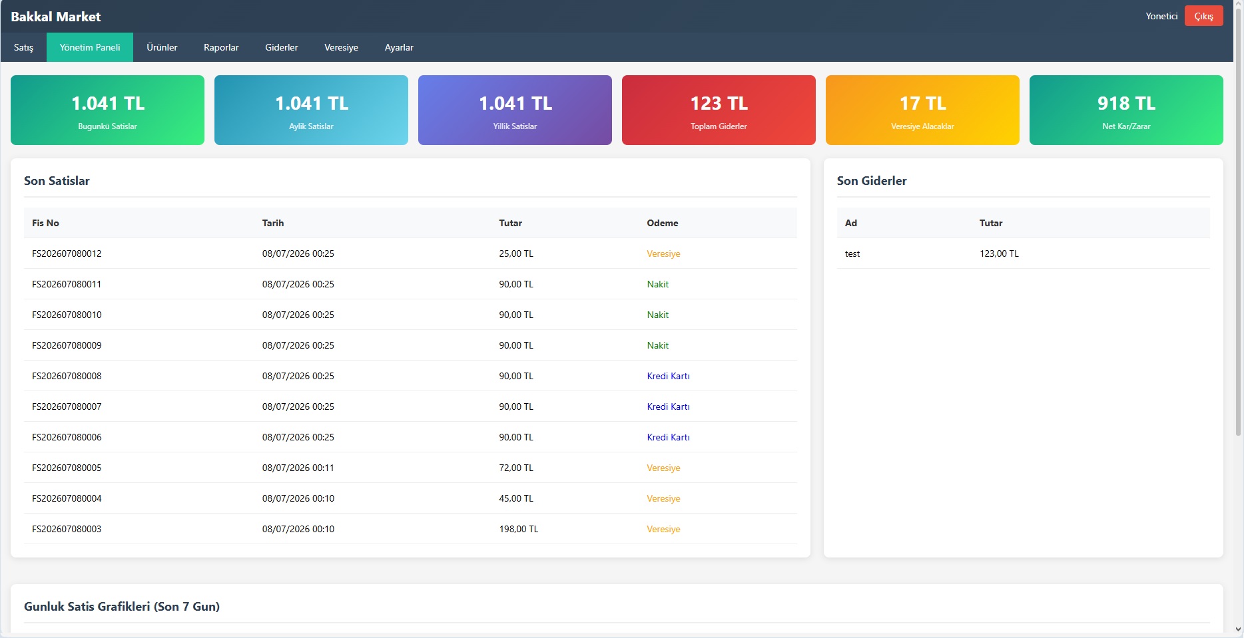The image size is (1244, 638).
Task: Click the scrollbar down arrow
Action: [x=1238, y=629]
